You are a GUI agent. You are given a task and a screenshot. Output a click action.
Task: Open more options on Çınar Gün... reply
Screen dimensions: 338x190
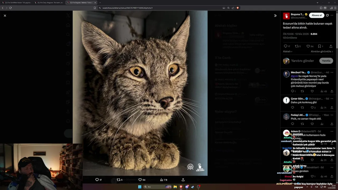pyautogui.click(x=332, y=99)
